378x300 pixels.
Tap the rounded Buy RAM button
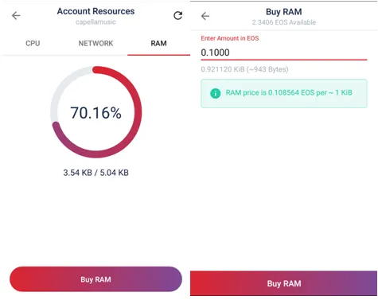tap(95, 279)
